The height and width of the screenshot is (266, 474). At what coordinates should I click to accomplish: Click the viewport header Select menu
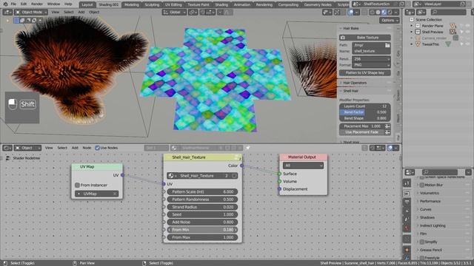click(x=69, y=12)
